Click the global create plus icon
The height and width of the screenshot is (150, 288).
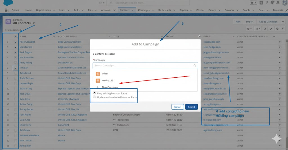click(261, 3)
